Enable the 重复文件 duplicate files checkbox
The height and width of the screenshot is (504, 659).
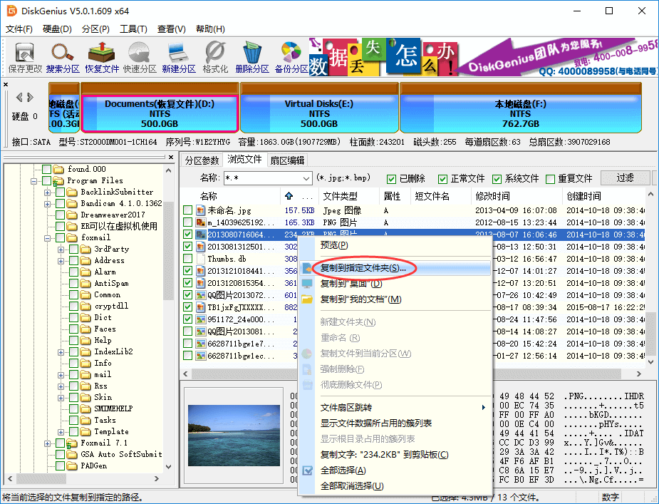tap(550, 179)
